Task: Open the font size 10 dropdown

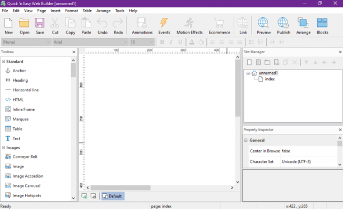Action: [x=142, y=42]
